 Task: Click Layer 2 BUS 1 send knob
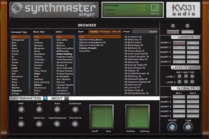pyautogui.click(x=179, y=82)
